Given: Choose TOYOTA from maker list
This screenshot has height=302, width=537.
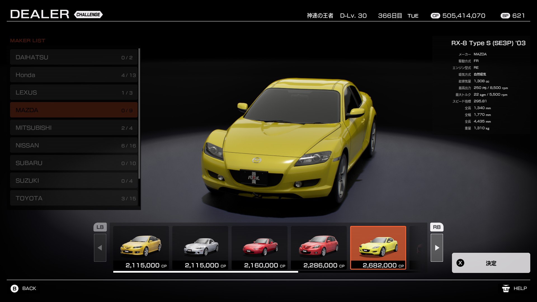Looking at the screenshot, I should [74, 198].
